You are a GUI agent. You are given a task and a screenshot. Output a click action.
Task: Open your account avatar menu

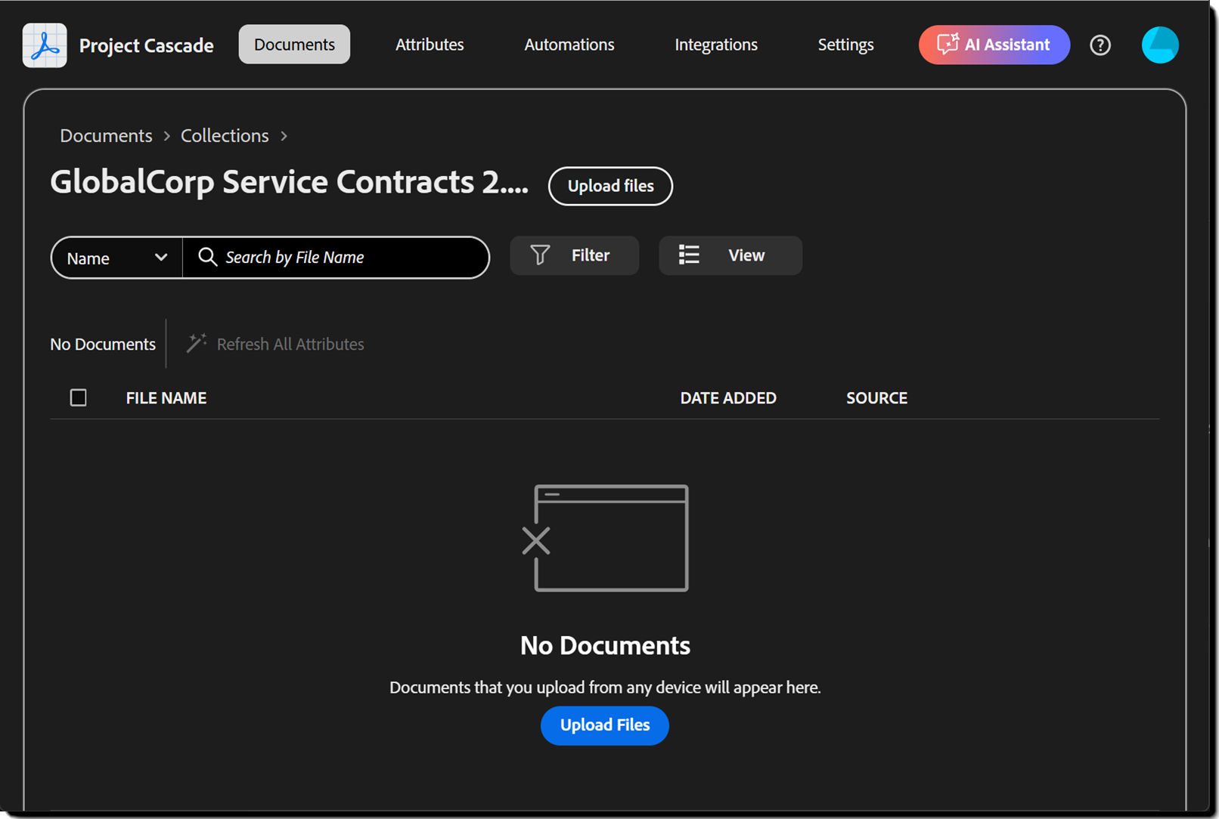[x=1160, y=45]
